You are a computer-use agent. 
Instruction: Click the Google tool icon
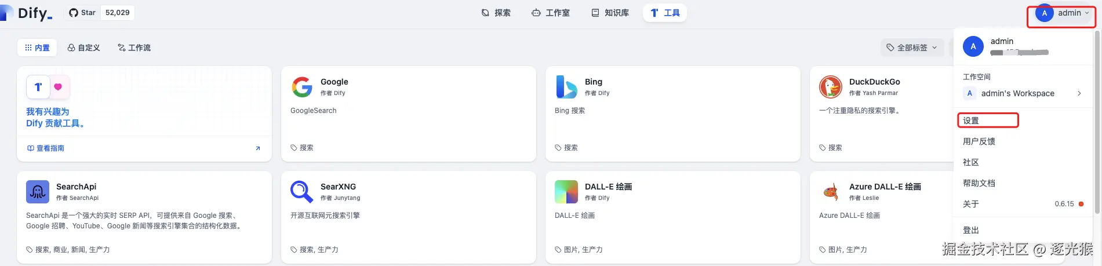pos(302,87)
